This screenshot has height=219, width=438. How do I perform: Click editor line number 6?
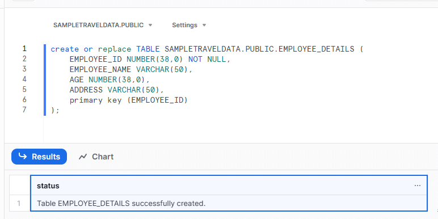point(24,99)
